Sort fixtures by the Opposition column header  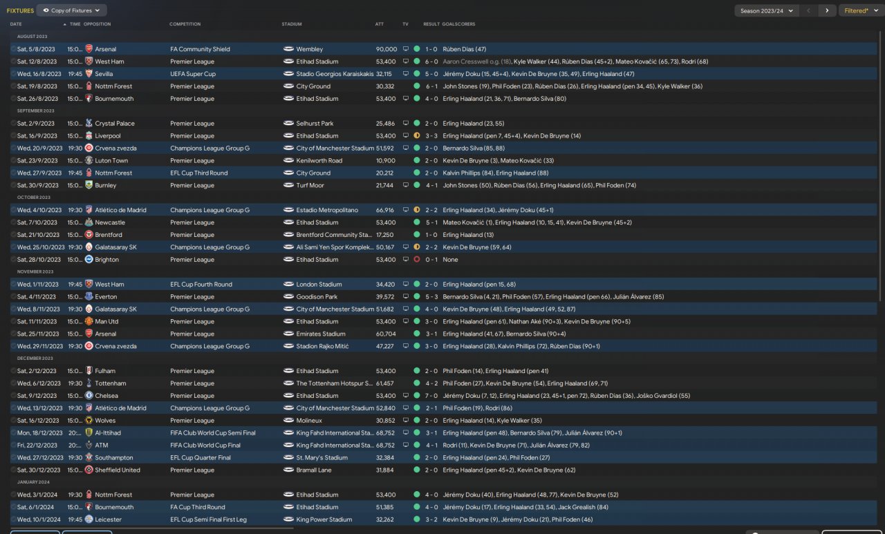pyautogui.click(x=97, y=24)
